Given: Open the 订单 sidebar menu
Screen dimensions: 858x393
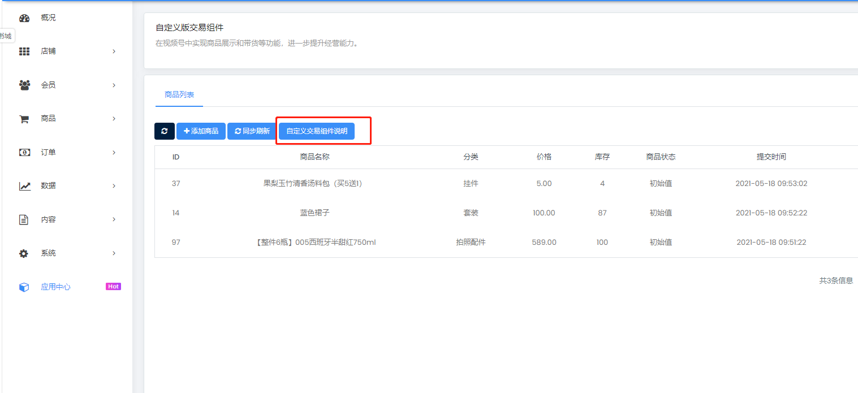Looking at the screenshot, I should (48, 153).
